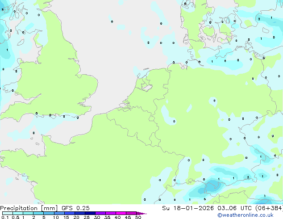Click the legend label "0.5"
Screen dimensions: 283x219
[x=15, y=217]
